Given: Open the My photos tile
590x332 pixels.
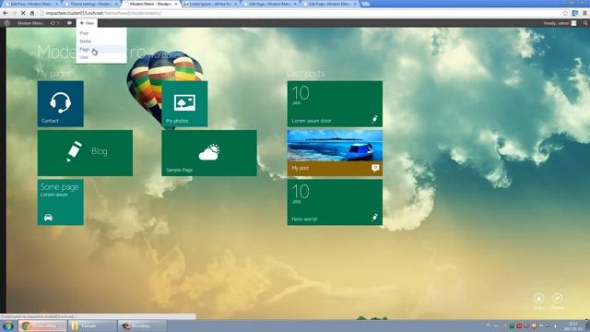Looking at the screenshot, I should tap(184, 103).
